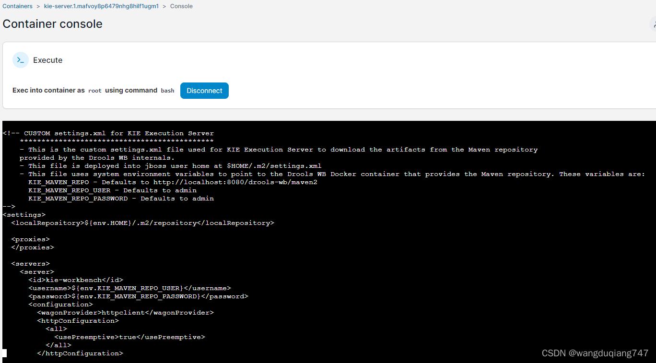This screenshot has height=363, width=656.
Task: Click the opening <proxies> tag line
Action: click(x=30, y=239)
